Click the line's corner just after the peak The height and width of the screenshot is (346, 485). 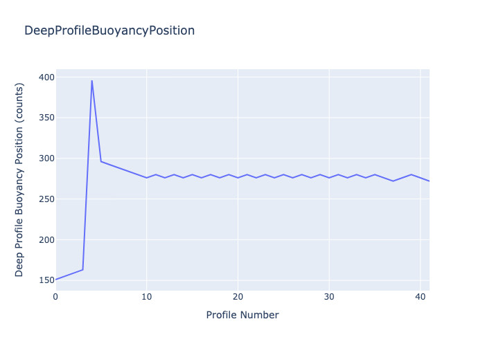(x=101, y=161)
